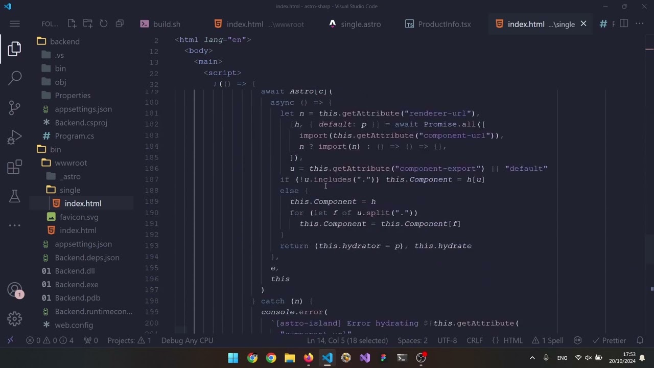Close the active index.html single tab
Image resolution: width=654 pixels, height=368 pixels.
click(x=583, y=24)
